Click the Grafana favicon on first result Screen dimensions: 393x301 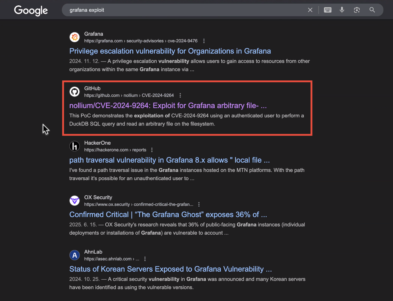(x=75, y=37)
